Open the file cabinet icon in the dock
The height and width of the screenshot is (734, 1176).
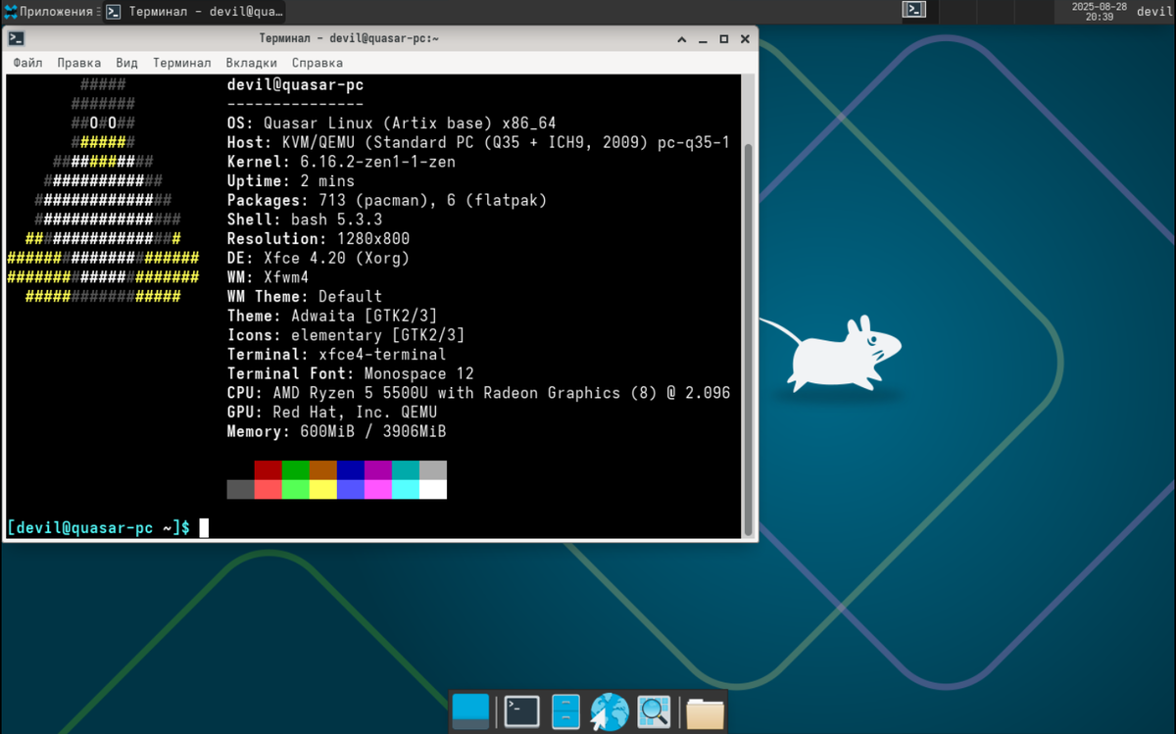click(564, 711)
